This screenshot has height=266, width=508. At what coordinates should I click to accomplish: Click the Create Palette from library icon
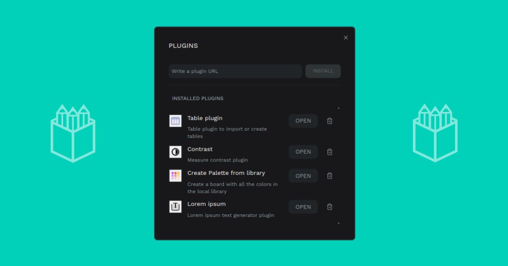[175, 176]
